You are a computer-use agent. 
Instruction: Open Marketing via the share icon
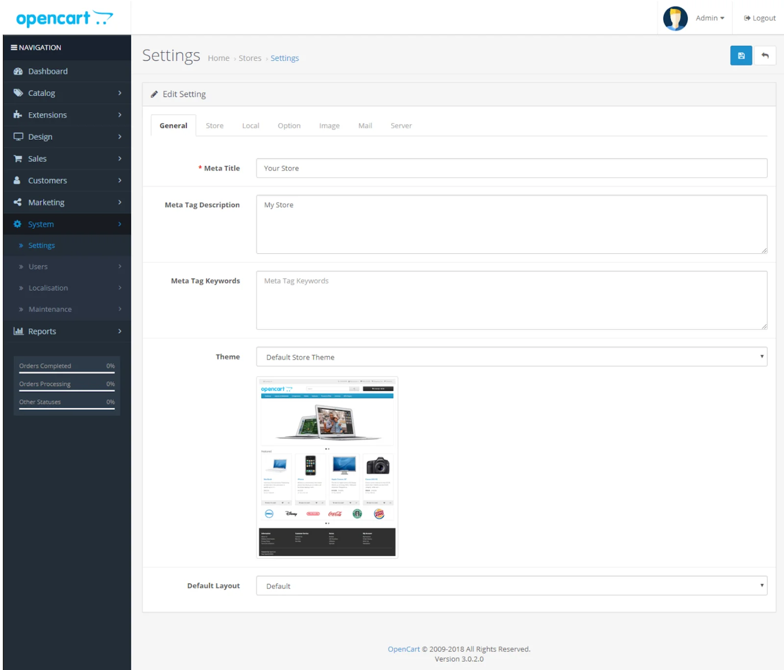coord(17,202)
